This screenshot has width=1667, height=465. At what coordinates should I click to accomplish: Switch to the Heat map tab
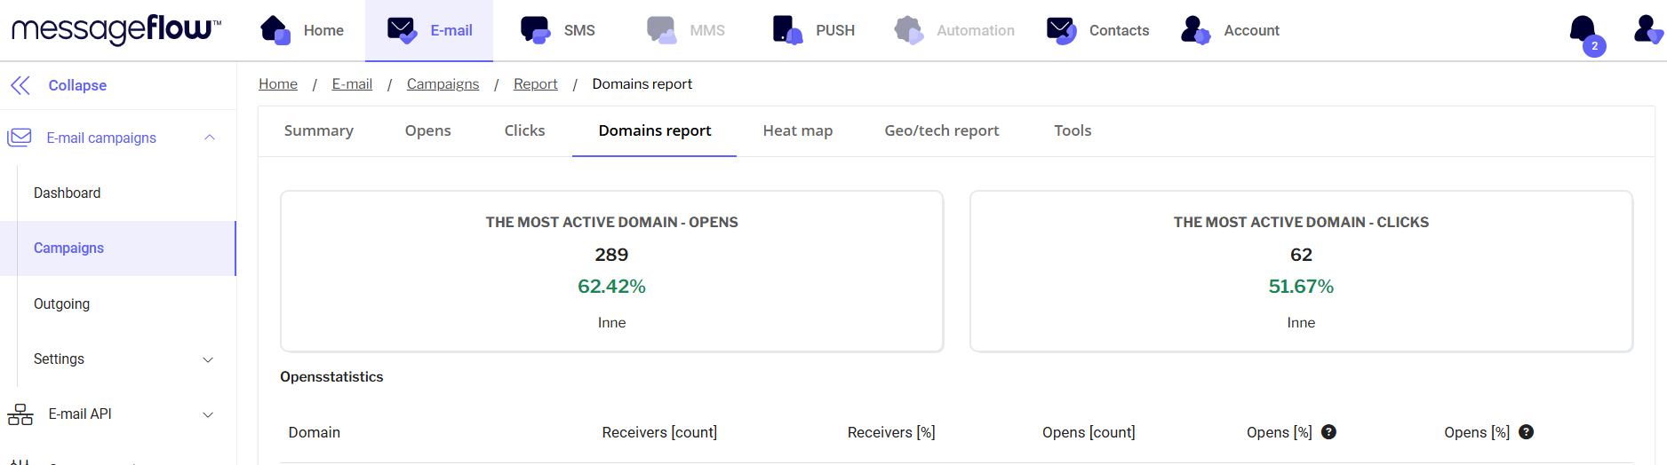click(797, 130)
